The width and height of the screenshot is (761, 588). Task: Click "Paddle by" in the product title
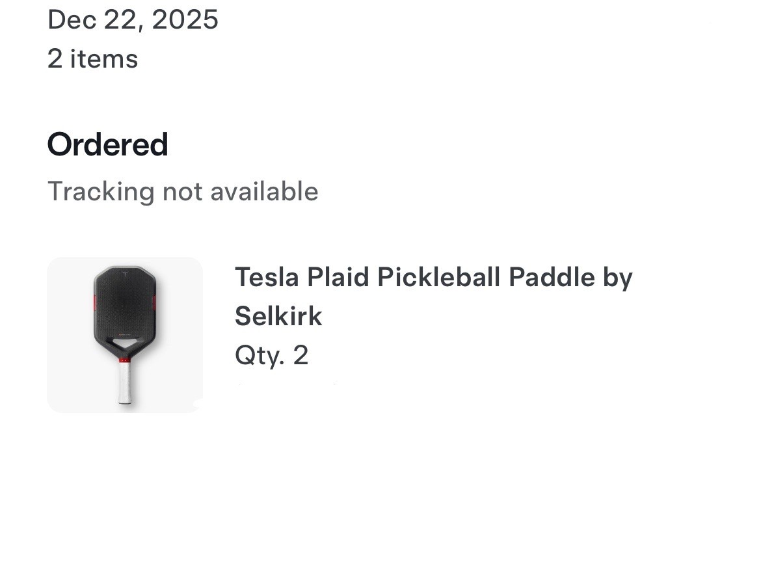pos(570,278)
